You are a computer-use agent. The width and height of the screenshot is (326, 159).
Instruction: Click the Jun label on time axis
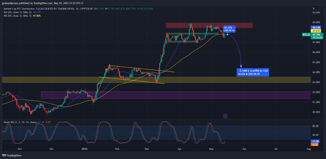click(244, 149)
